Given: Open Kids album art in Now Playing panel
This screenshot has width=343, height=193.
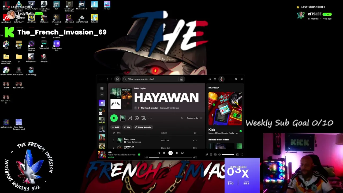Looking at the screenshot, I should [225, 109].
